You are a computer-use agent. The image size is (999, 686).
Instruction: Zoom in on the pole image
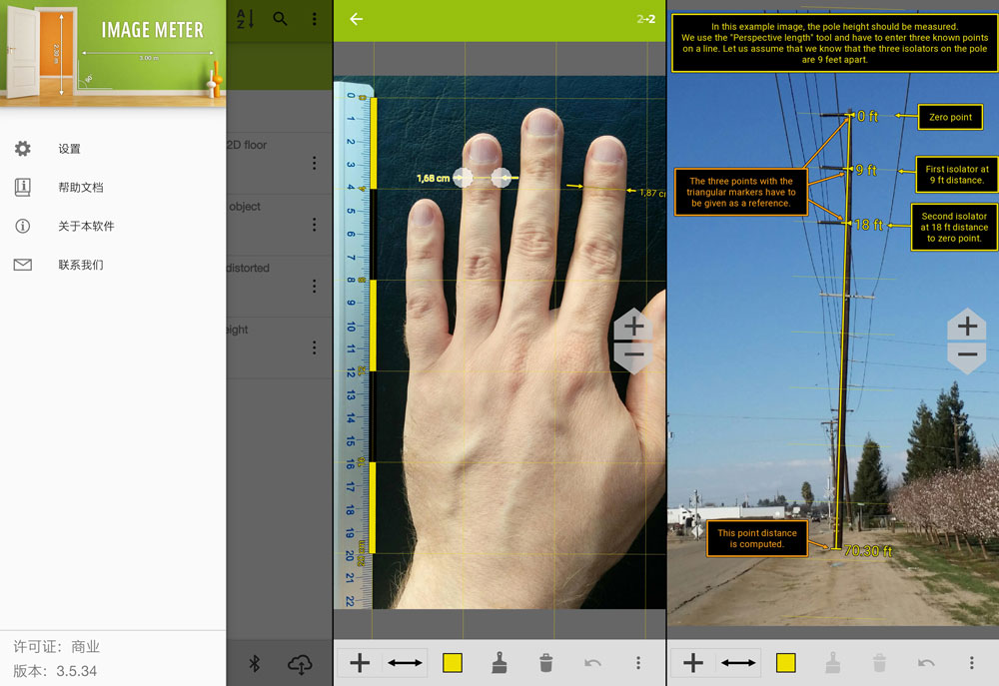[967, 327]
